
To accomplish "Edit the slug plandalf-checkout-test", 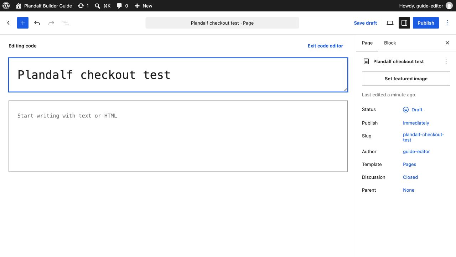I will pyautogui.click(x=424, y=137).
